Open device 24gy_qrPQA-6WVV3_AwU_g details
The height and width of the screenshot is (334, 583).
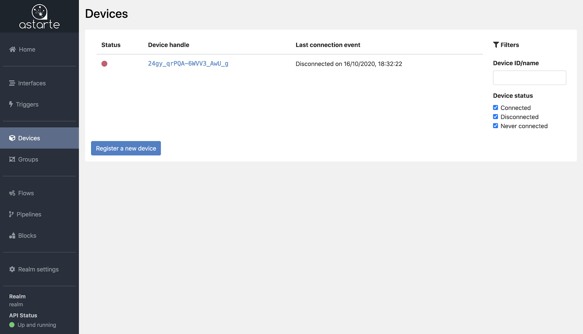188,63
